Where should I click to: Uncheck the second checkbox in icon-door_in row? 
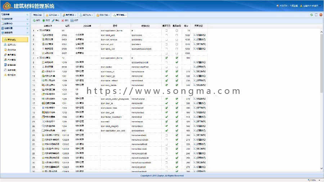click(177, 103)
